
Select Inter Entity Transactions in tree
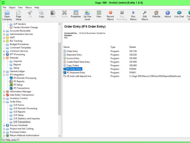[x=22, y=95]
